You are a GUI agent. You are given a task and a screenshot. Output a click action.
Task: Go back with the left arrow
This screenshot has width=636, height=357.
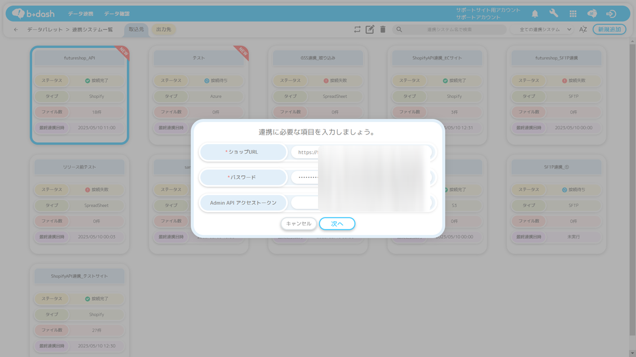16,30
